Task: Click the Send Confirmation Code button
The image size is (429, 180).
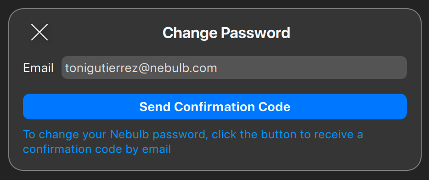Action: pos(215,107)
